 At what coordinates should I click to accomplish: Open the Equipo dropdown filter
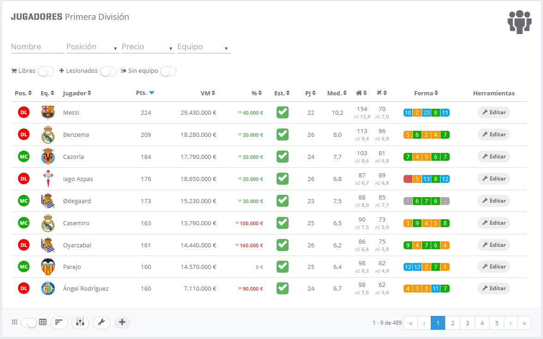pyautogui.click(x=204, y=47)
